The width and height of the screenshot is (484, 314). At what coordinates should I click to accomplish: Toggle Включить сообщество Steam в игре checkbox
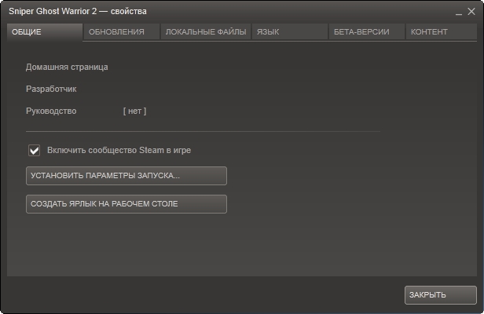[35, 151]
